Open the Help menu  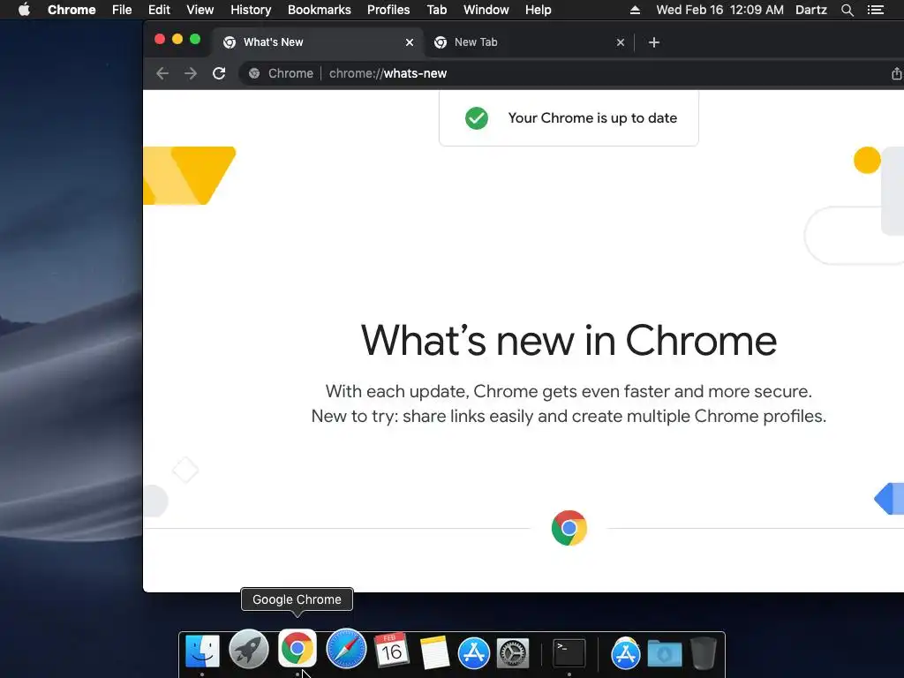pyautogui.click(x=538, y=10)
